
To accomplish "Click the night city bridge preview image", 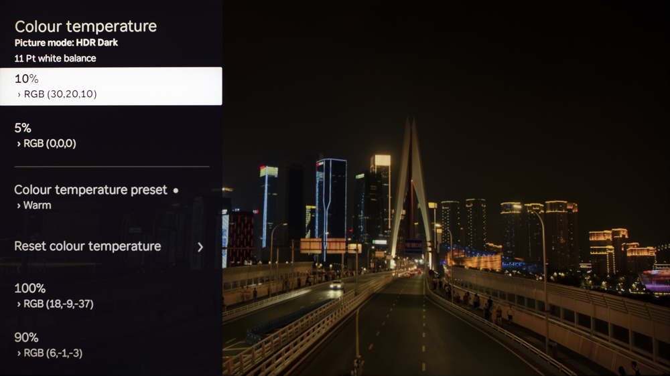I will coord(446,188).
